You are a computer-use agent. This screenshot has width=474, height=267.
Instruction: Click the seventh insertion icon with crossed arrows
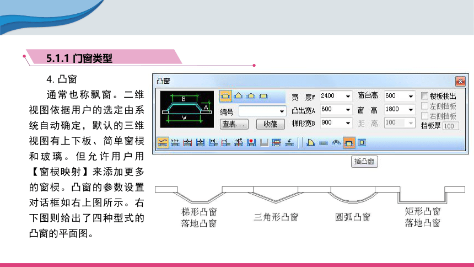pyautogui.click(x=239, y=142)
